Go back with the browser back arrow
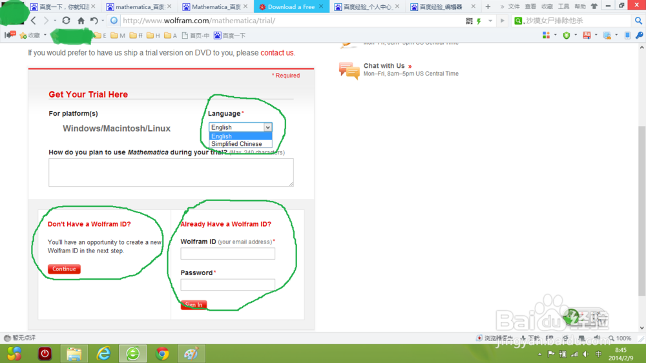646x363 pixels. click(x=34, y=21)
